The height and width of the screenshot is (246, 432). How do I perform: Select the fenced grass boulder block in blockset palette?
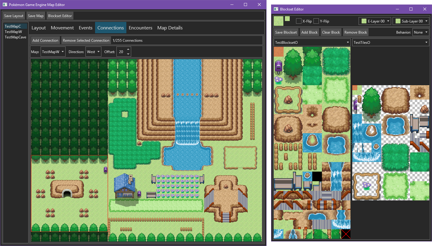pyautogui.click(x=288, y=100)
